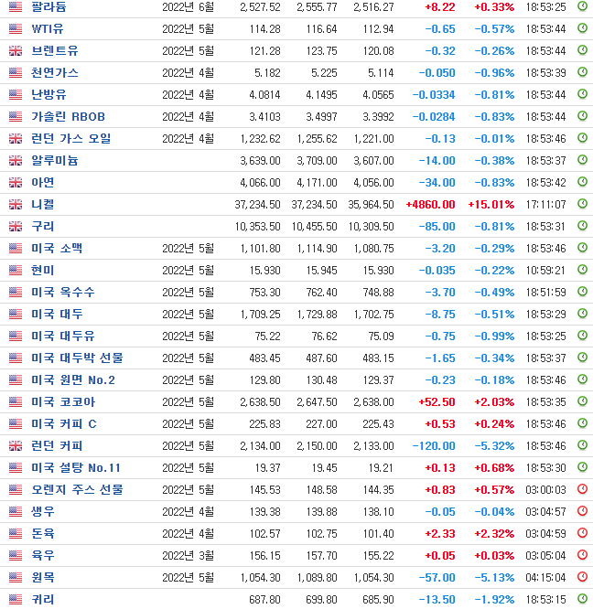Click the UK flag beside 런던 가스 오일
593x609 pixels.
tap(16, 139)
